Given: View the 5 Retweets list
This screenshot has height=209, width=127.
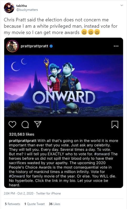Looking at the screenshot, I should coord(13,204).
